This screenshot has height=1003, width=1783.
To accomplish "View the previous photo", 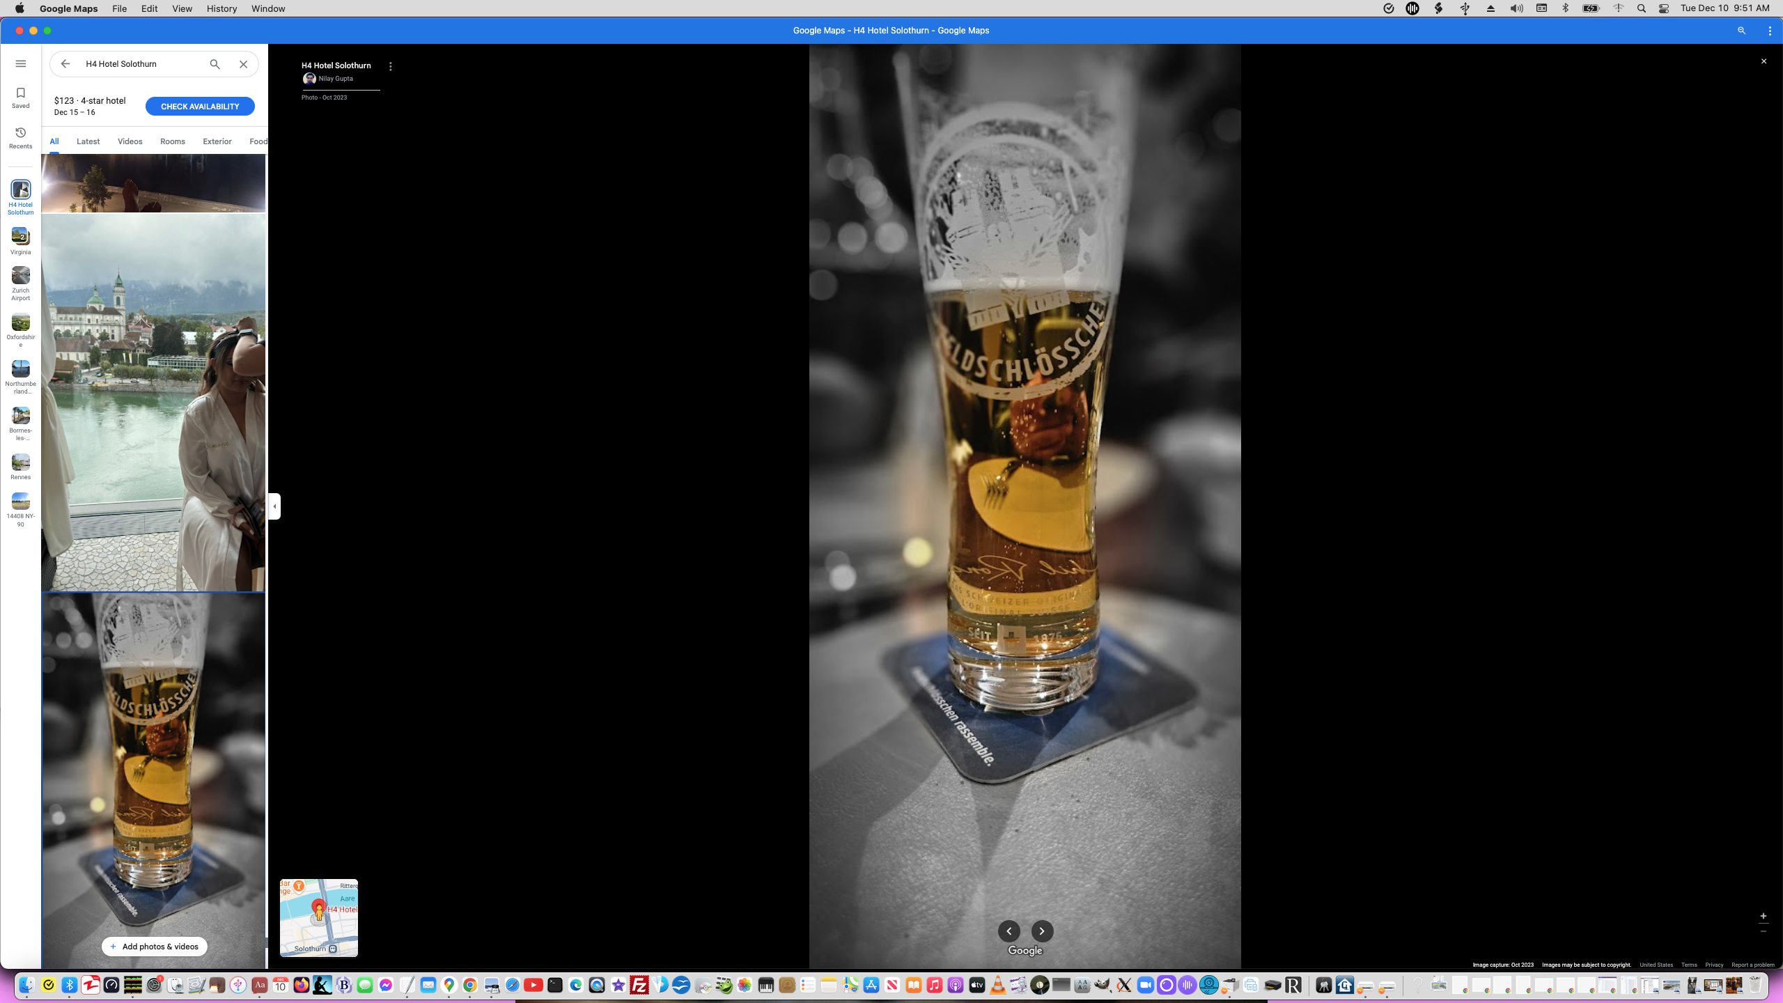I will pyautogui.click(x=1009, y=931).
